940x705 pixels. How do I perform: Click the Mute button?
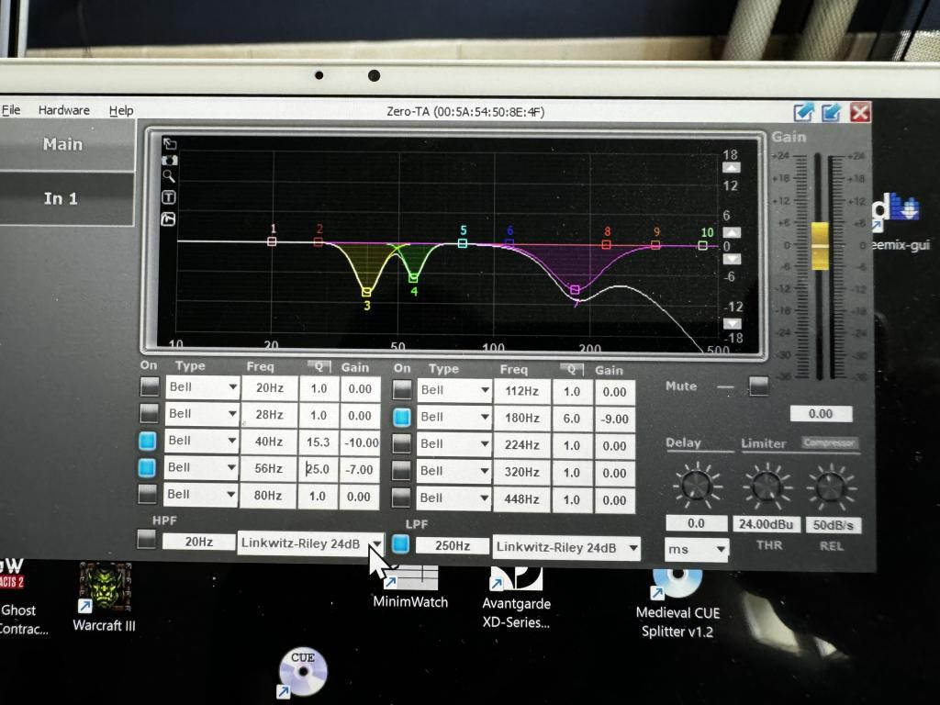tap(758, 386)
